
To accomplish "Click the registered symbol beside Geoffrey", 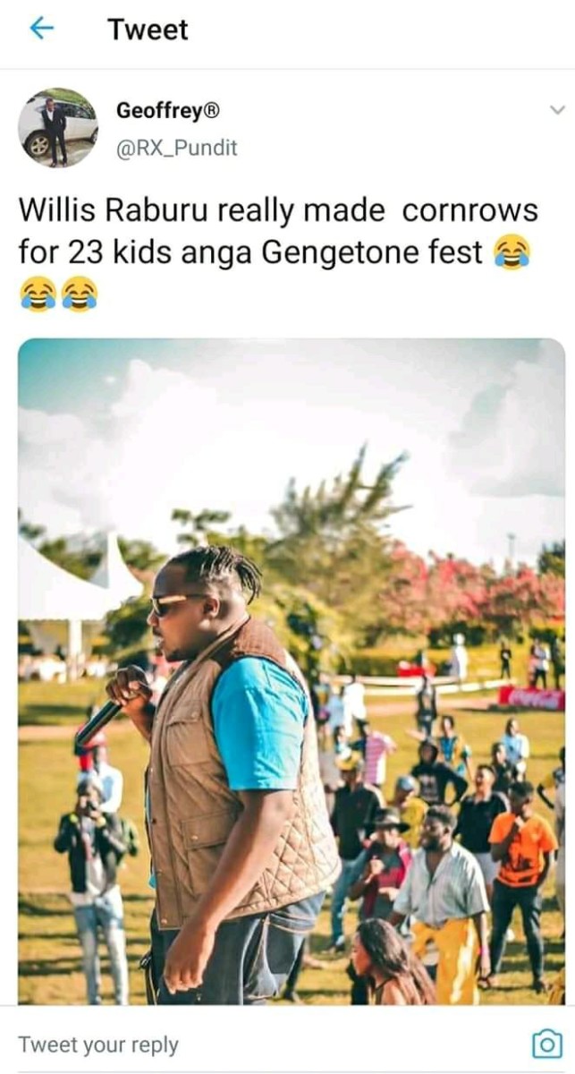I will point(212,111).
